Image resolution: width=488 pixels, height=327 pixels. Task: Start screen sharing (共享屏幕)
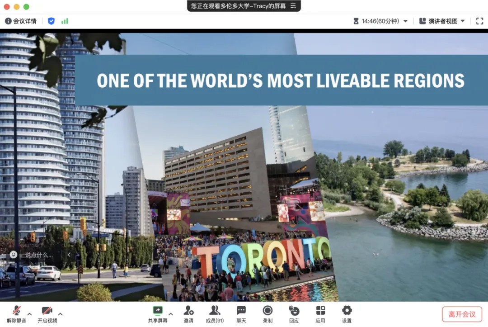[158, 314]
